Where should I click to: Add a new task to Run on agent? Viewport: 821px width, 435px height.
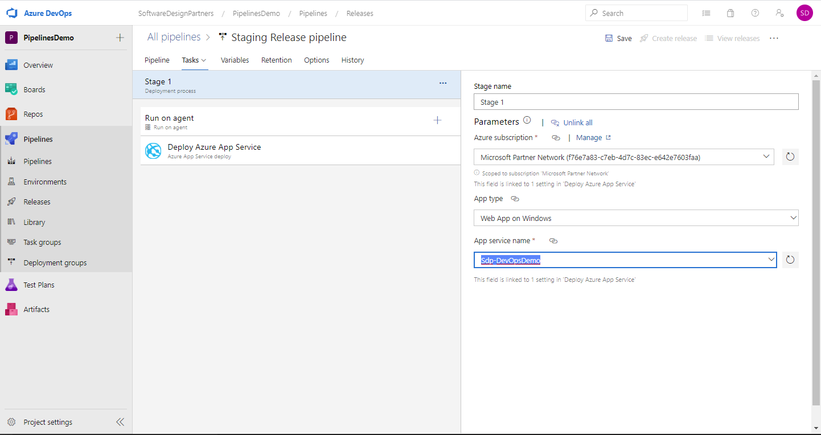point(437,120)
